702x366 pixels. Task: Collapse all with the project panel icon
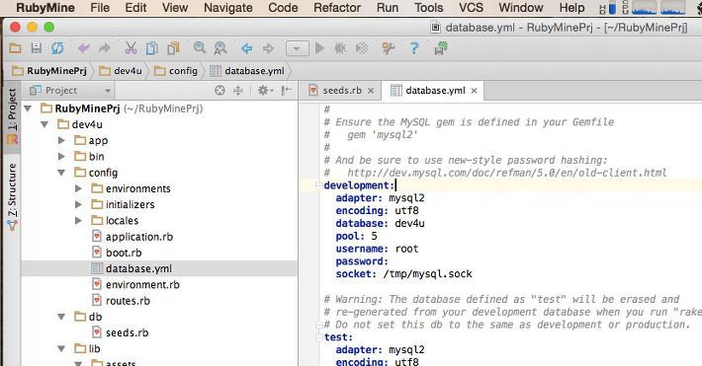point(237,91)
